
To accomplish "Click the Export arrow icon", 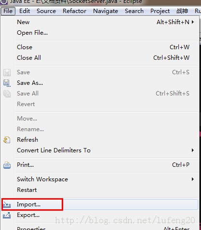I will (x=7, y=215).
